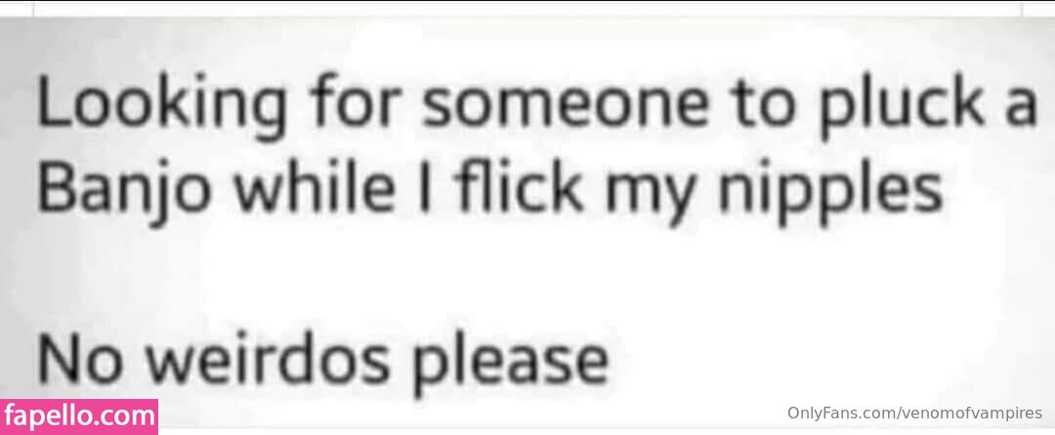Select the word "someone" in the text
The image size is (1055, 435).
(566, 104)
